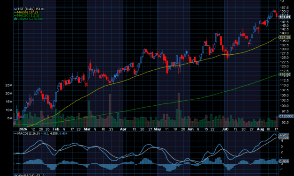This screenshot has width=294, height=176.
Task: Click the 6120500 volume value tag
Action: [286, 116]
